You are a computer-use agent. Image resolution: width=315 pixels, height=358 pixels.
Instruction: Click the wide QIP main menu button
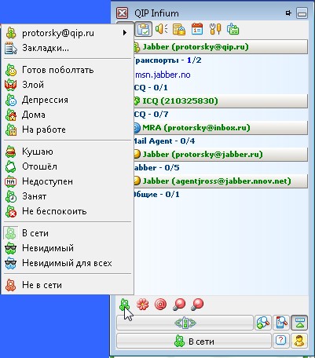pyautogui.click(x=185, y=323)
